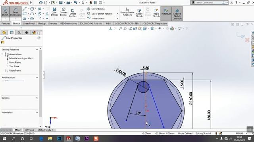254x142 pixels.
Task: Click Offset Entities
Action: click(x=73, y=13)
